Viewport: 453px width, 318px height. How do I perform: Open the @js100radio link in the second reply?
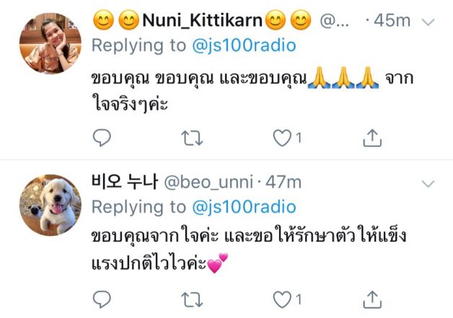244,207
